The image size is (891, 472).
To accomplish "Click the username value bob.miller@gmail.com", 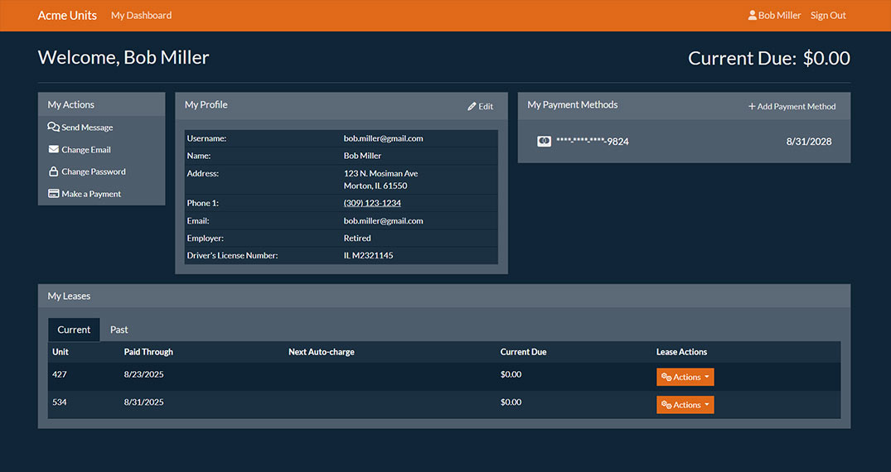I will (x=383, y=138).
